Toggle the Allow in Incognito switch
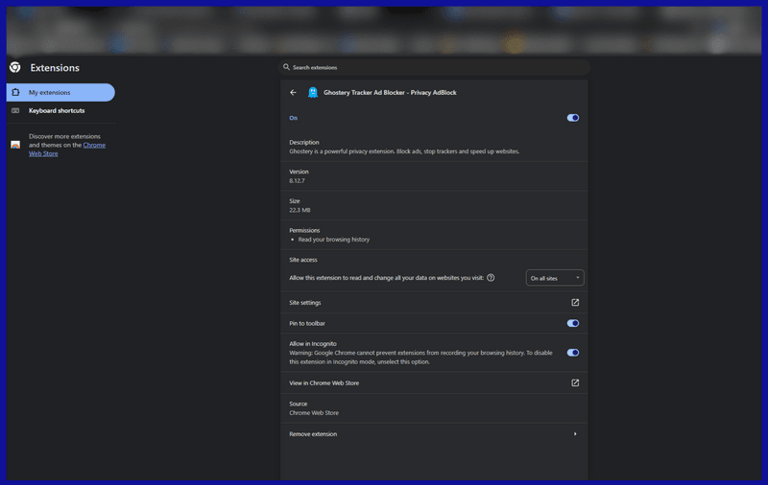 coord(573,353)
